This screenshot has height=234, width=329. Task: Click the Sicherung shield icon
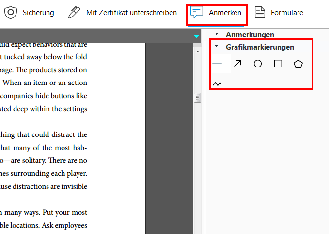click(11, 13)
